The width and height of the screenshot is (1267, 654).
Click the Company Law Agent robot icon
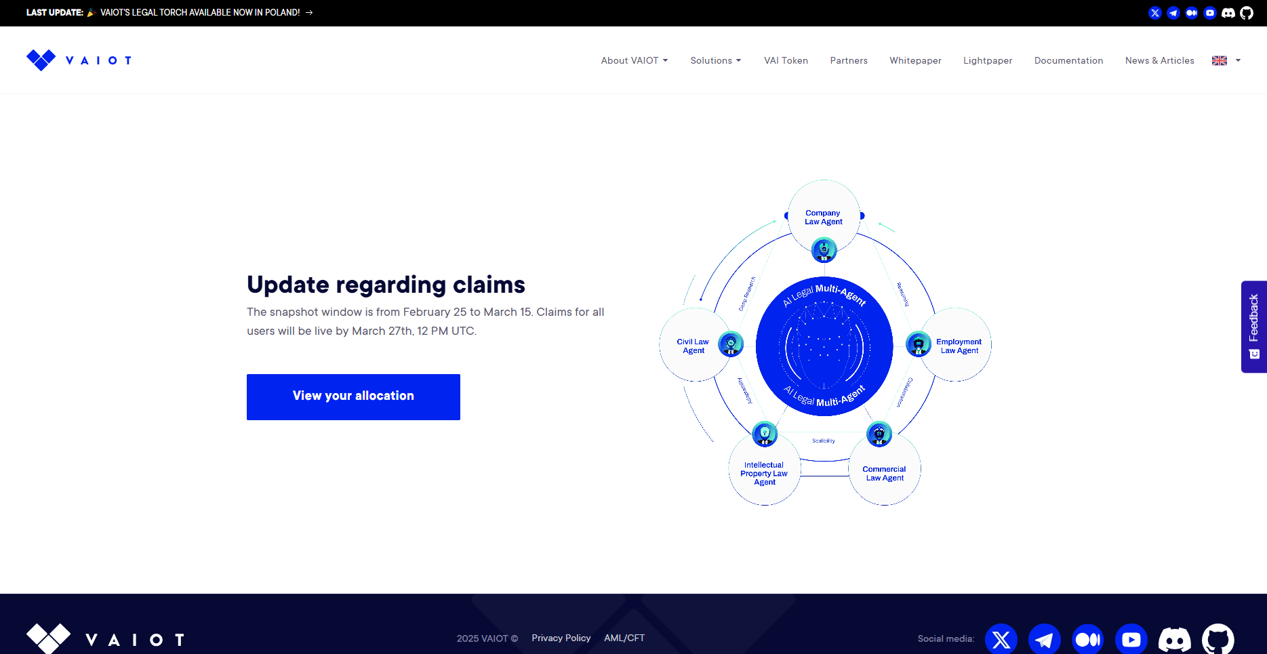824,250
